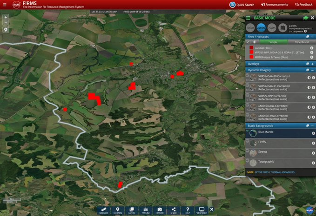Show info for MODIS/Aqua layer
Screen dimensions: 316x216
coord(313,107)
